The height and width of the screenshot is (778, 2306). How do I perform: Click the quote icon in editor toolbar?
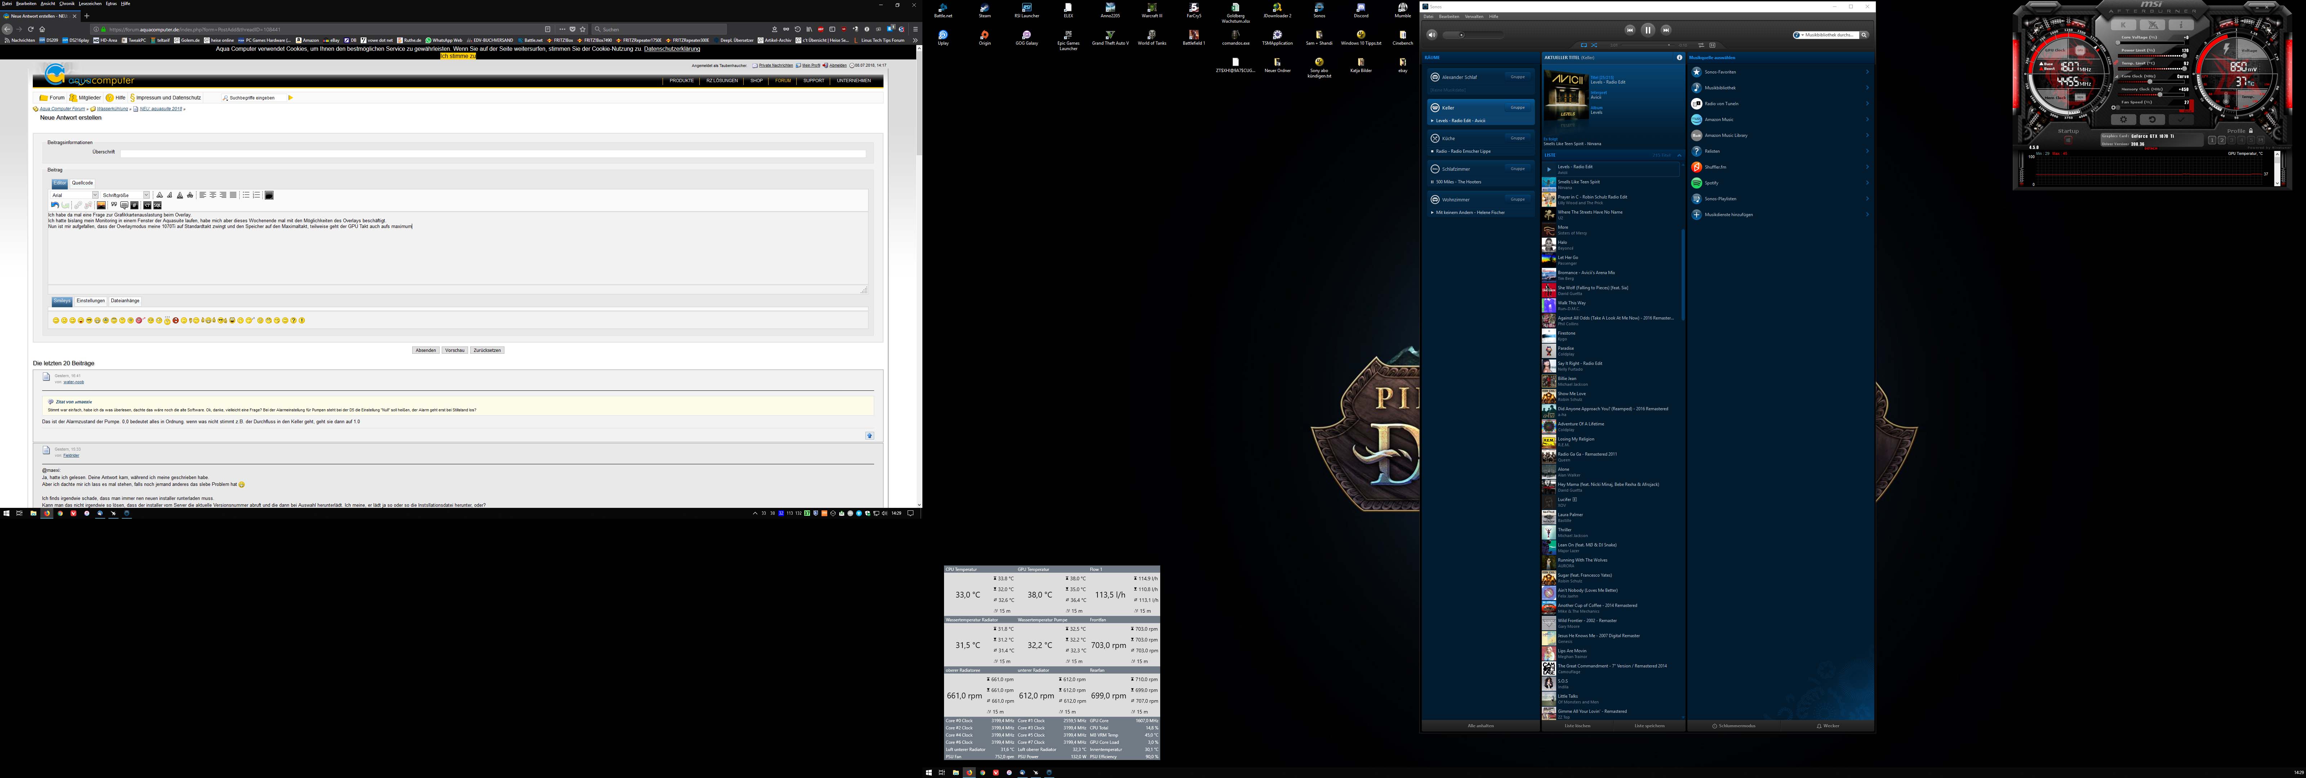coord(114,204)
